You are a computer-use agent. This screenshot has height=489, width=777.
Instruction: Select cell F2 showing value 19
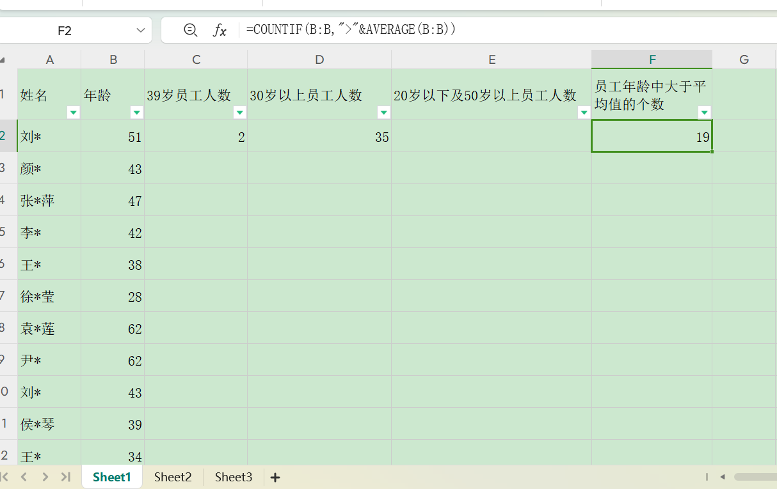[x=652, y=136]
